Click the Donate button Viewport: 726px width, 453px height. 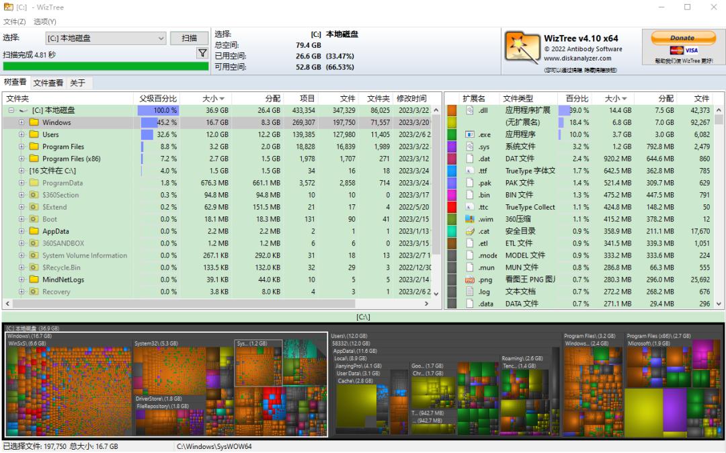[682, 39]
